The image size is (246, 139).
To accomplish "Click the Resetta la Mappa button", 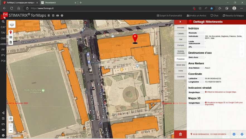I will coord(233,16).
